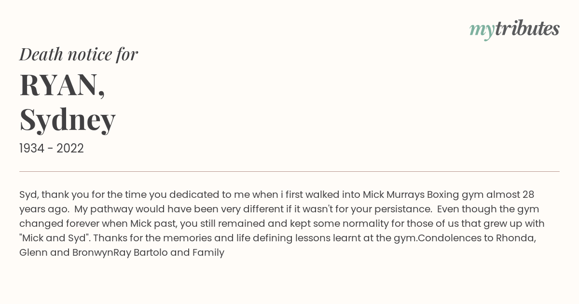Image resolution: width=579 pixels, height=304 pixels.
Task: Click the word "Syd," starting the message
Action: 29,195
